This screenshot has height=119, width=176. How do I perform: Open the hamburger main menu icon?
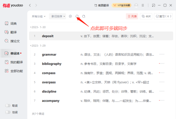click(x=143, y=5)
